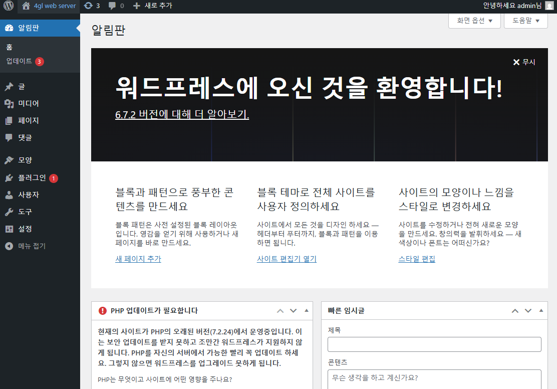Click the PHP 업데이트가 필요합니다 widget title
The width and height of the screenshot is (557, 389).
point(154,311)
